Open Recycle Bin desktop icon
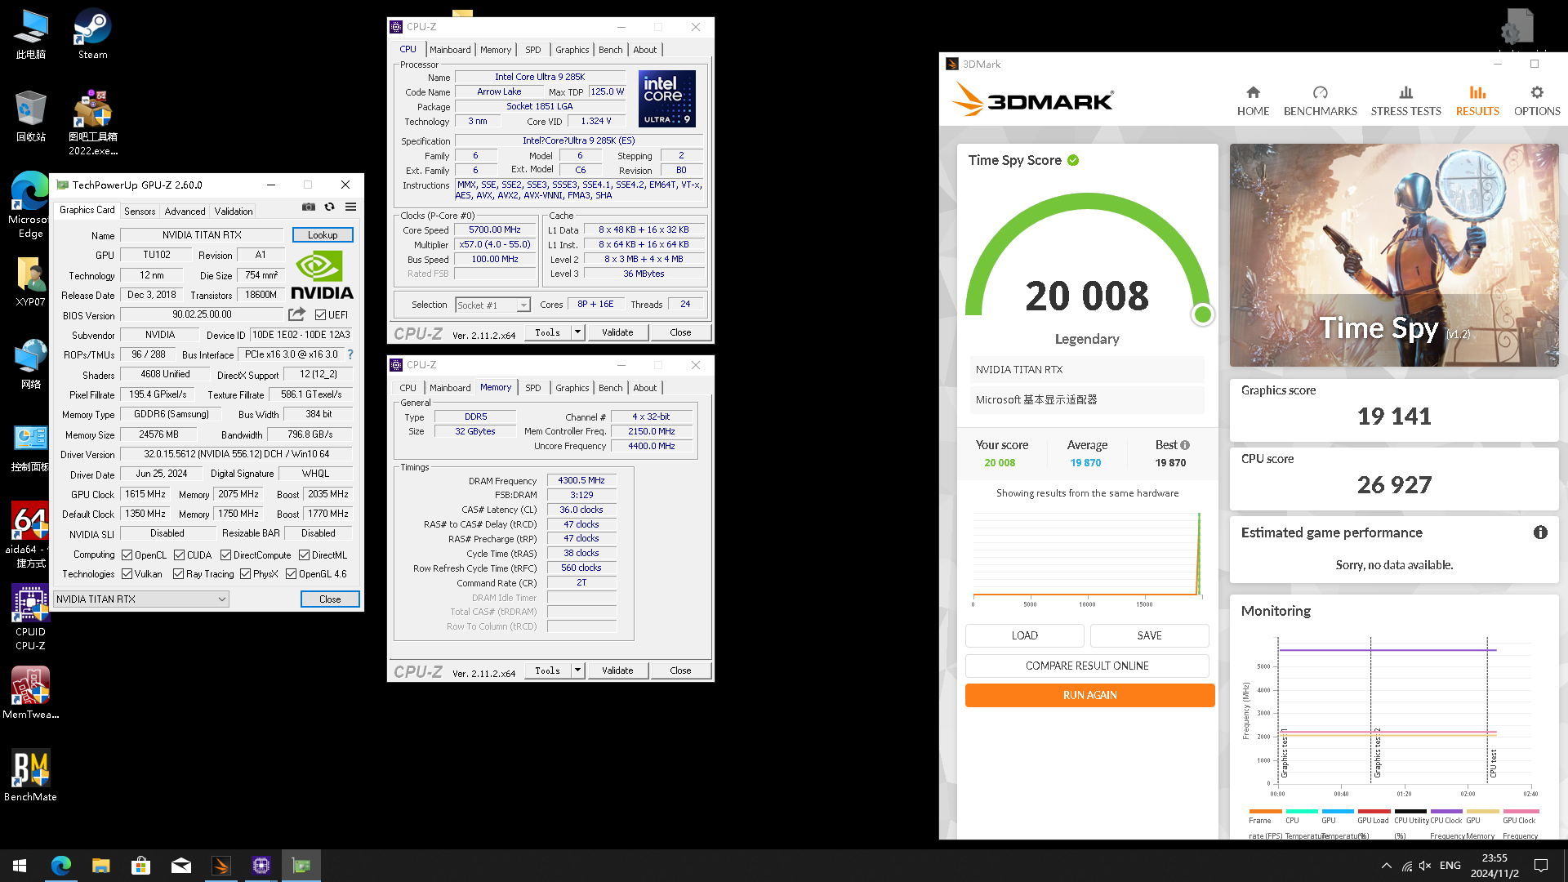The width and height of the screenshot is (1568, 882). coord(30,116)
